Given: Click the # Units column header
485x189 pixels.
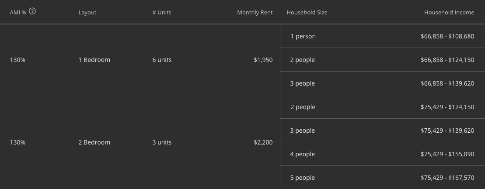Looking at the screenshot, I should click(x=162, y=13).
